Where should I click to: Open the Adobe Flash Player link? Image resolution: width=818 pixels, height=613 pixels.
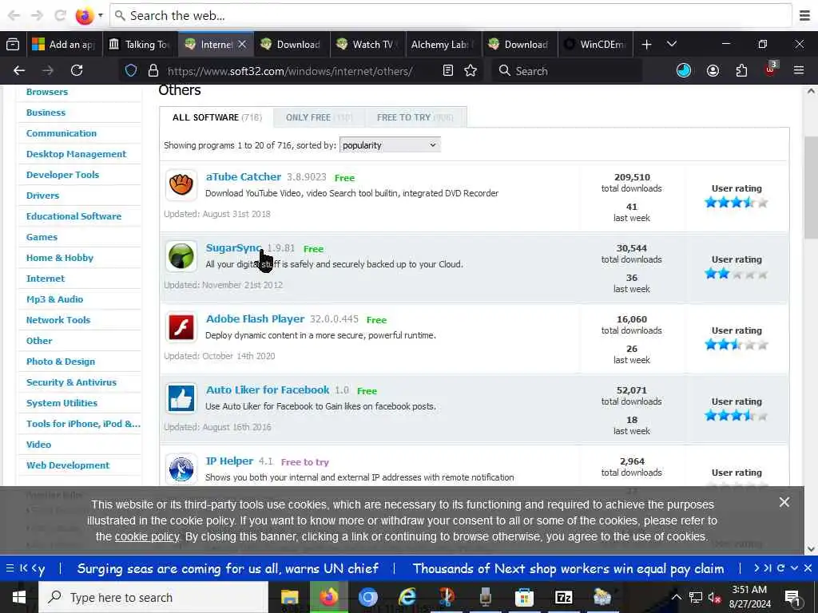click(x=255, y=319)
